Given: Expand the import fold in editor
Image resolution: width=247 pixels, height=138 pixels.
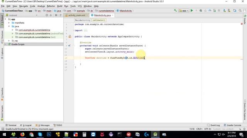Looking at the screenshot, I should 74,30.
